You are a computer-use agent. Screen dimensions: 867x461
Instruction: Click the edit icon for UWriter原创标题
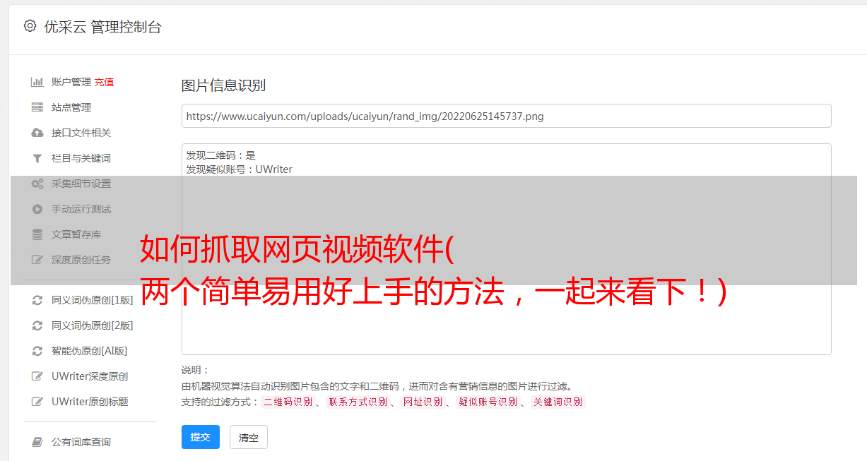point(37,402)
